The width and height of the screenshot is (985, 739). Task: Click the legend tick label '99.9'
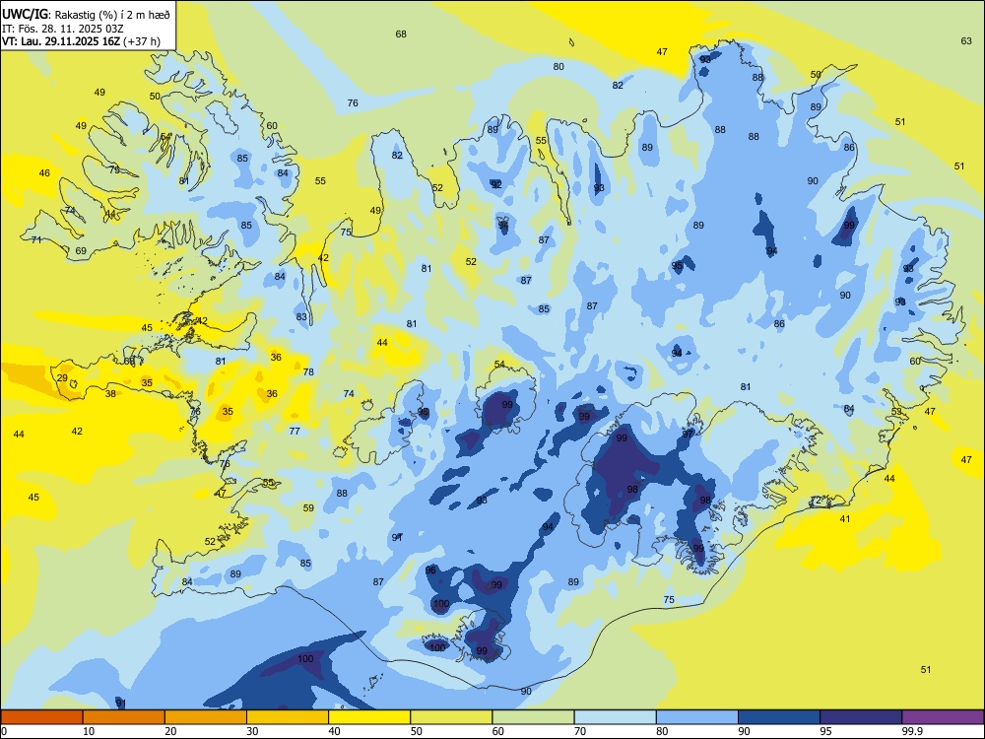[x=912, y=731]
